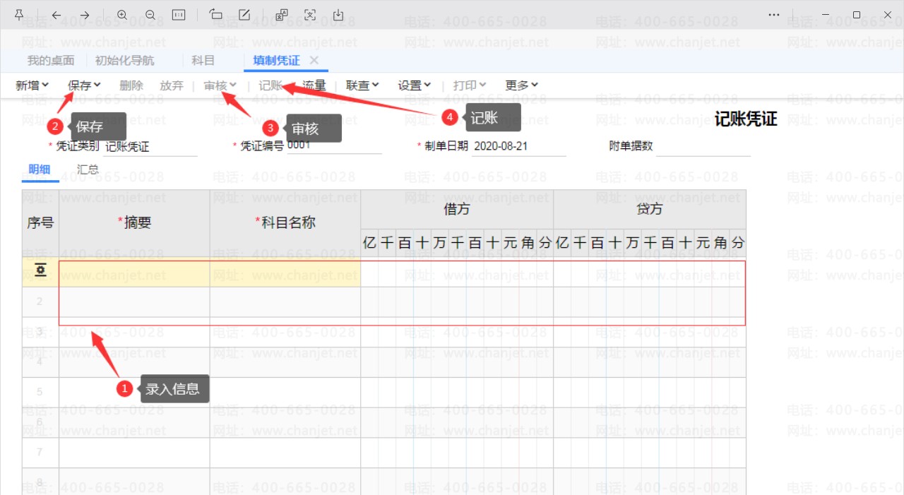Screen dimensions: 904x495
Task: Click the 记账凭证 title heading at right
Action: (746, 119)
